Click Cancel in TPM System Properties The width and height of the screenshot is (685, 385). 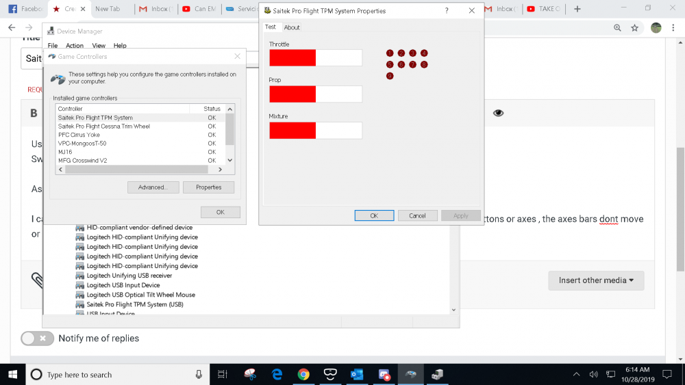(417, 215)
